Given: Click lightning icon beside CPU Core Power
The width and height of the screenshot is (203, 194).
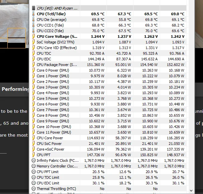Looking at the screenshot, I should click(34, 138).
